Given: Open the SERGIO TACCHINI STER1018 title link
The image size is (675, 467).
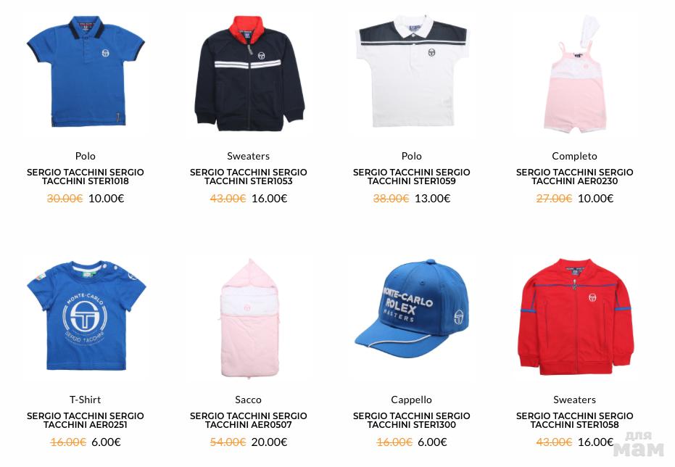Looking at the screenshot, I should (x=86, y=176).
